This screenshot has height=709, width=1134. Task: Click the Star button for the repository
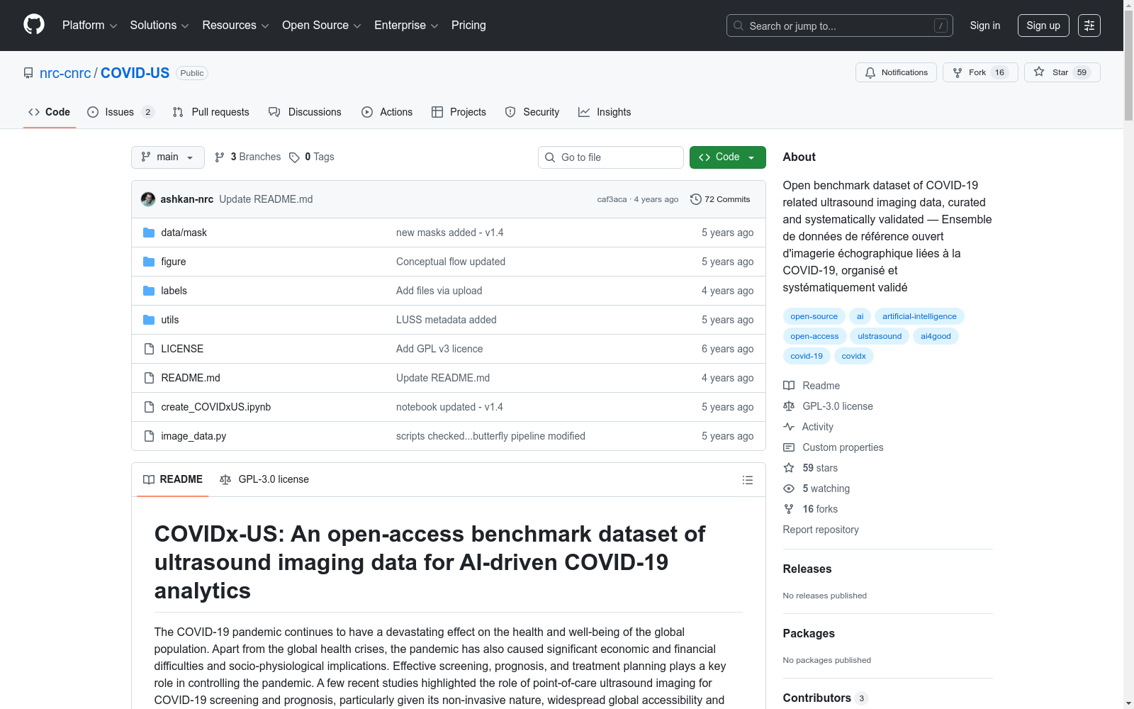point(1062,72)
